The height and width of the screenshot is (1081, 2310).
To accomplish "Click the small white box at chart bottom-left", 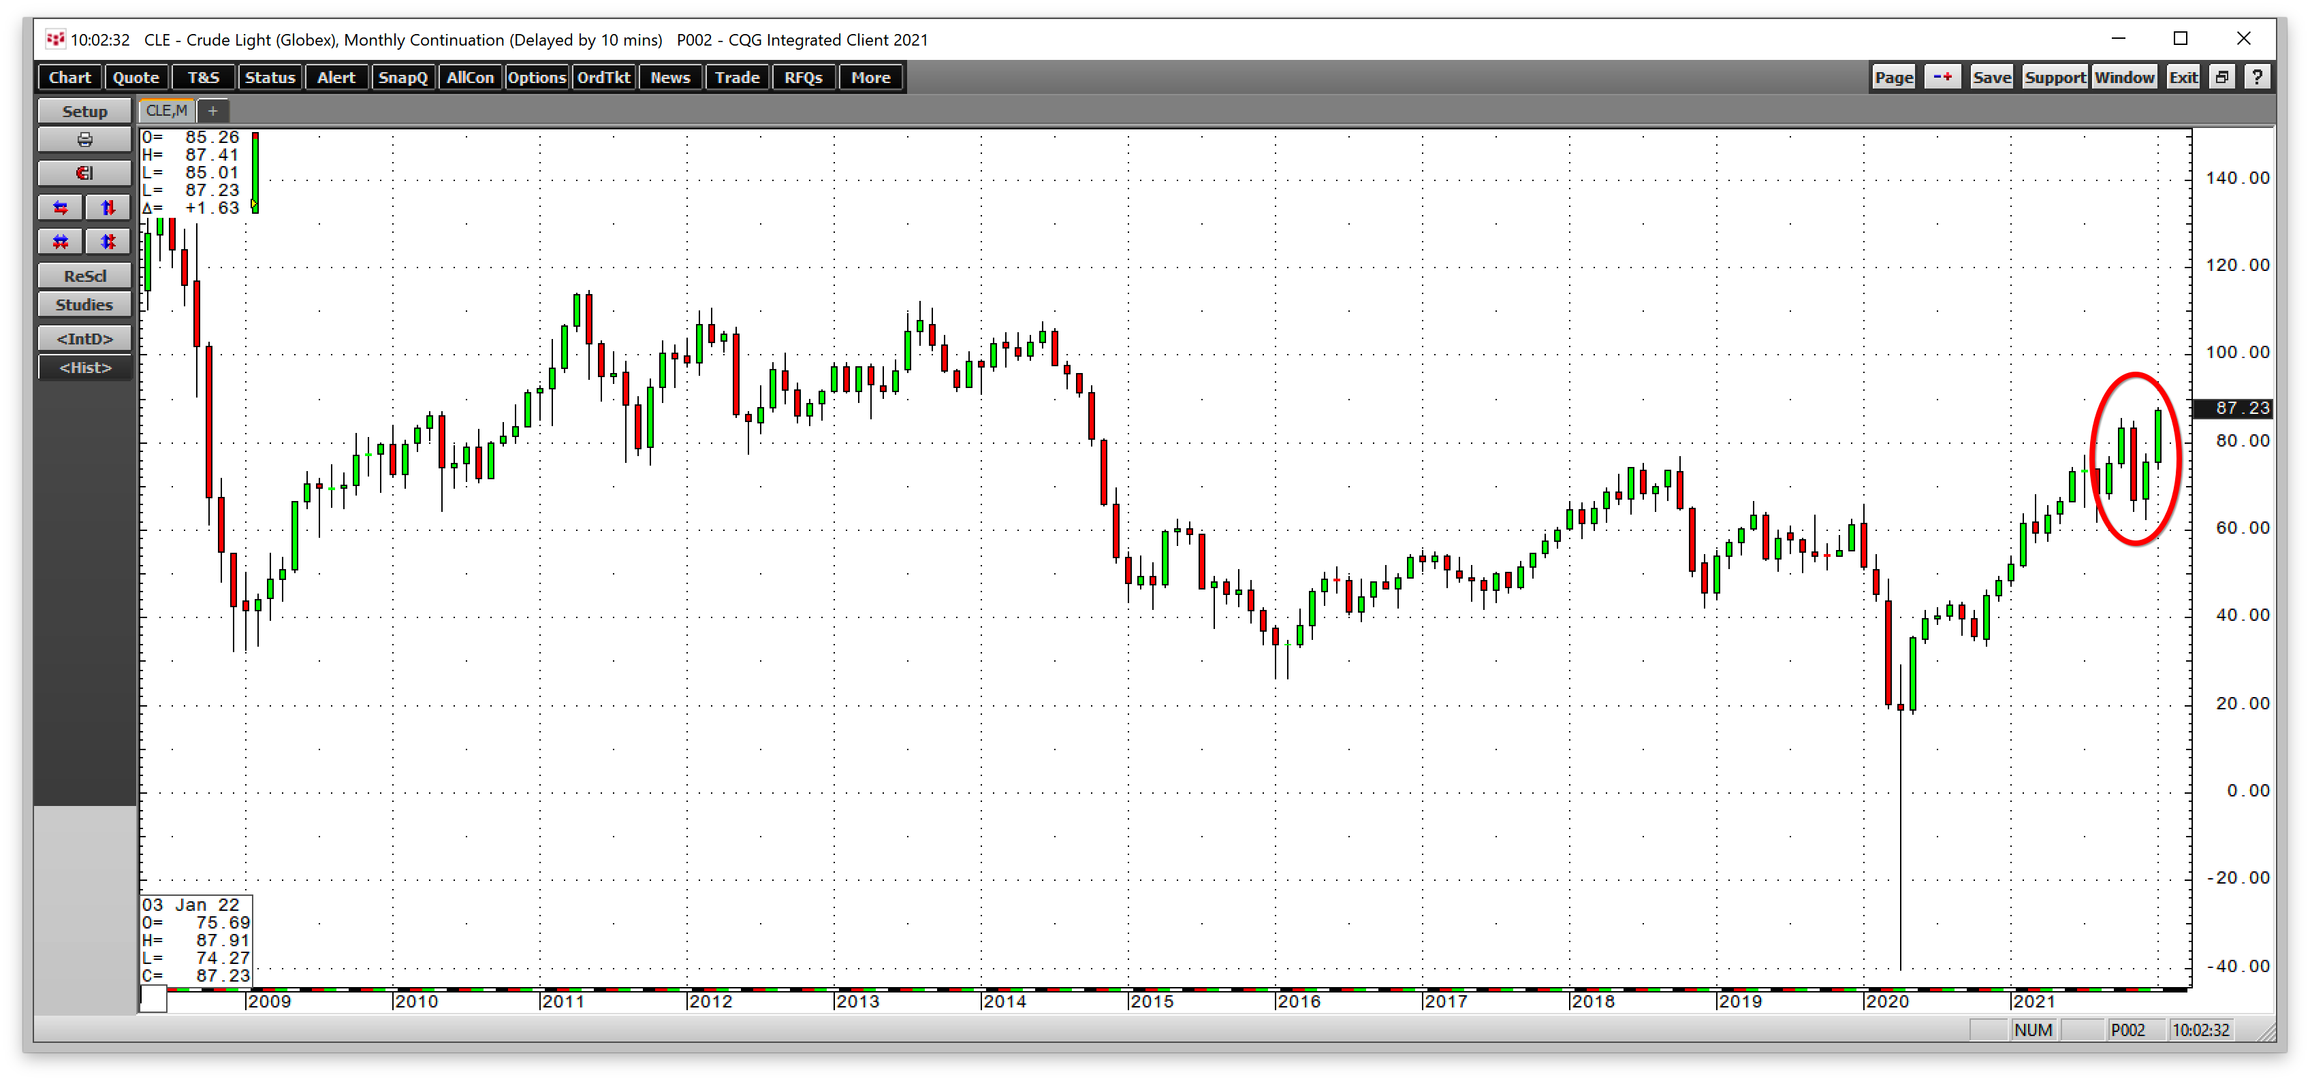I will click(153, 999).
